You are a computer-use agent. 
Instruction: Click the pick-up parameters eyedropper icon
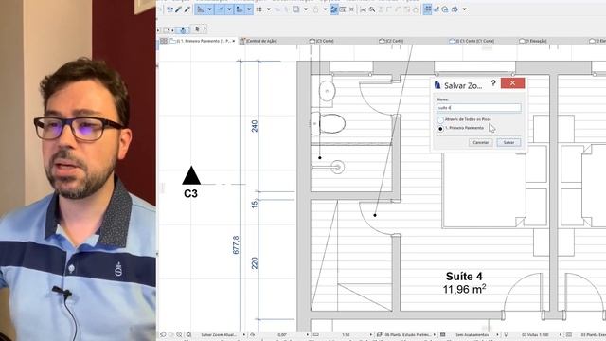tap(179, 9)
